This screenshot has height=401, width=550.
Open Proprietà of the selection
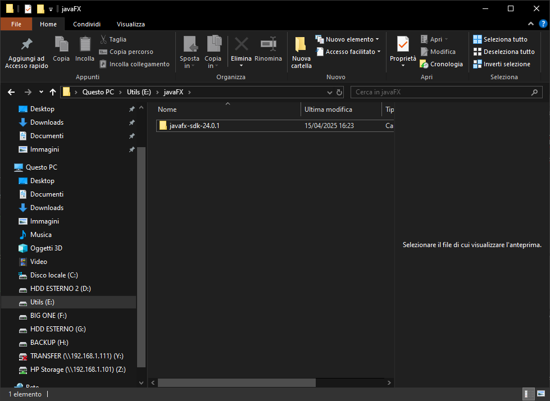(403, 52)
